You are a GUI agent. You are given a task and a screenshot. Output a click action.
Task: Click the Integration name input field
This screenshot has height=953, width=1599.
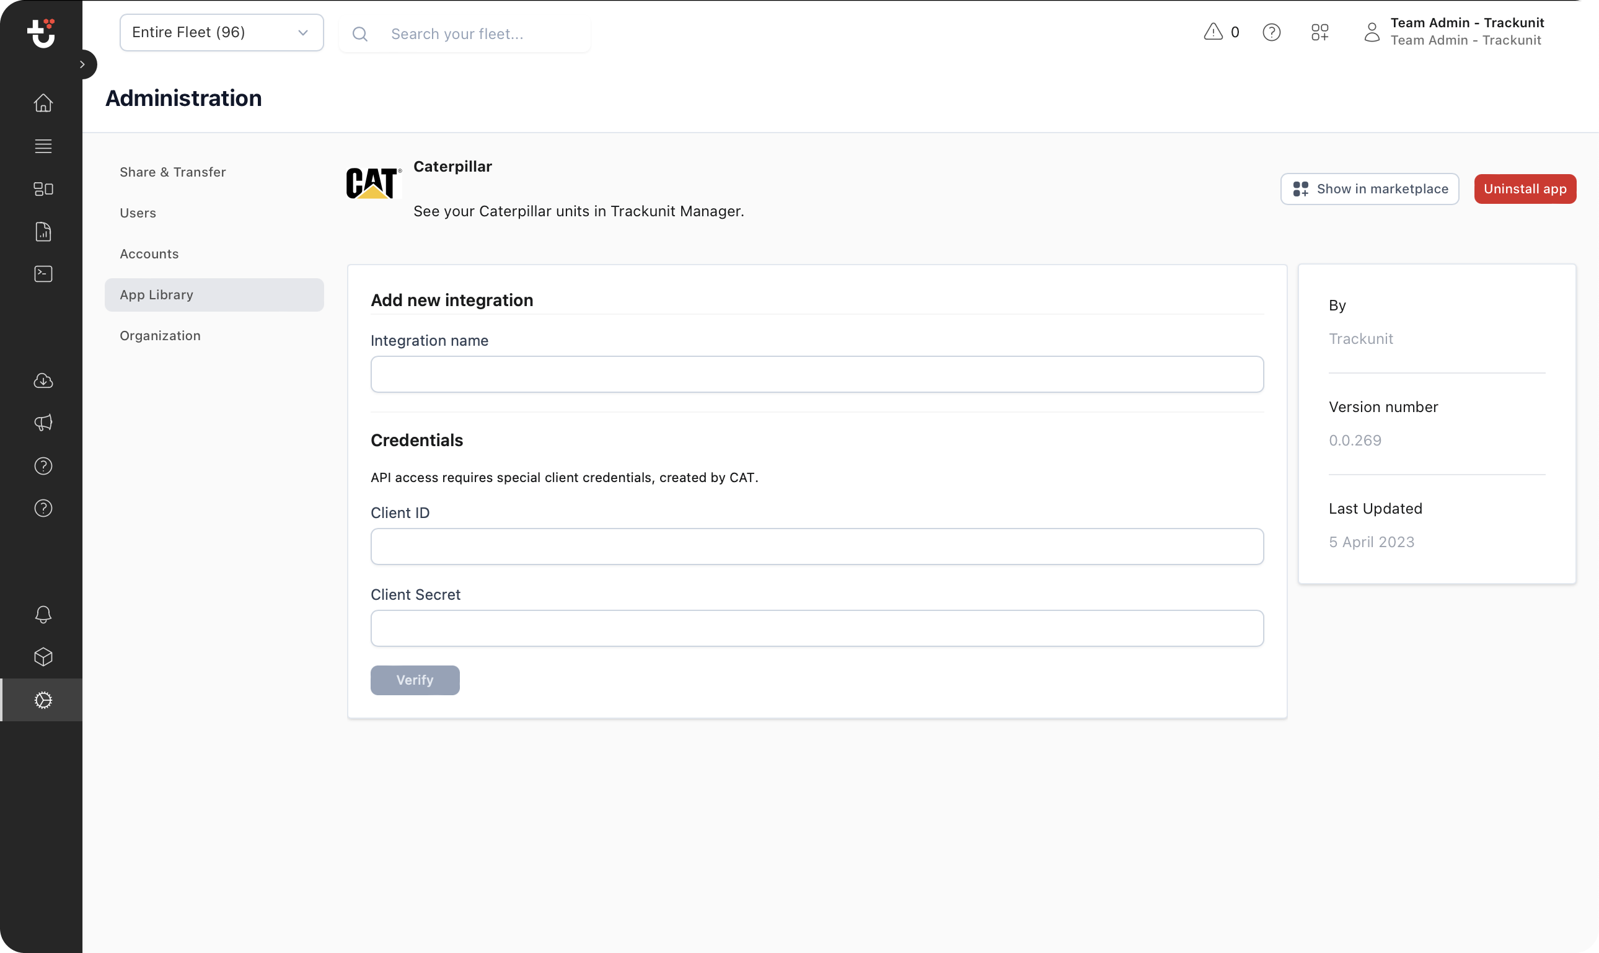[x=816, y=374]
